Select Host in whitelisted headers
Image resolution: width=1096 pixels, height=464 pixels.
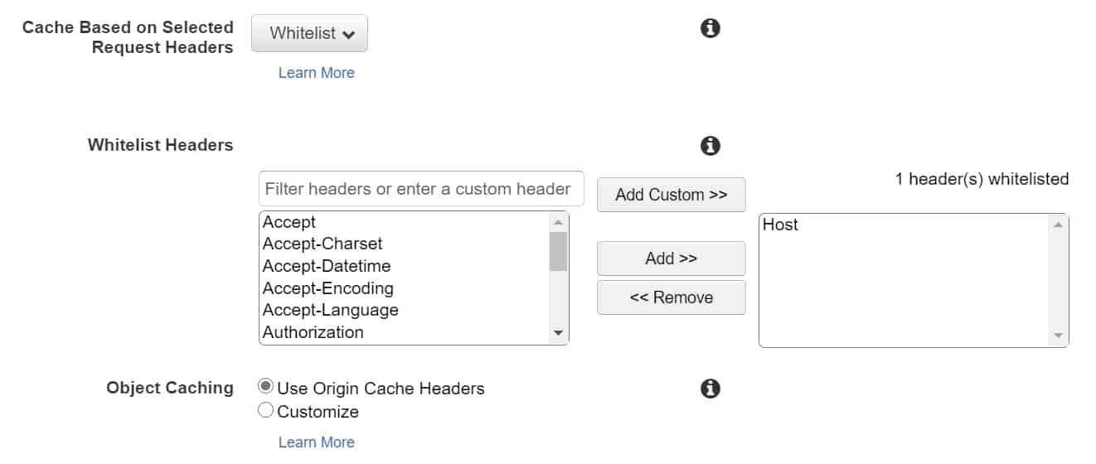coord(781,225)
